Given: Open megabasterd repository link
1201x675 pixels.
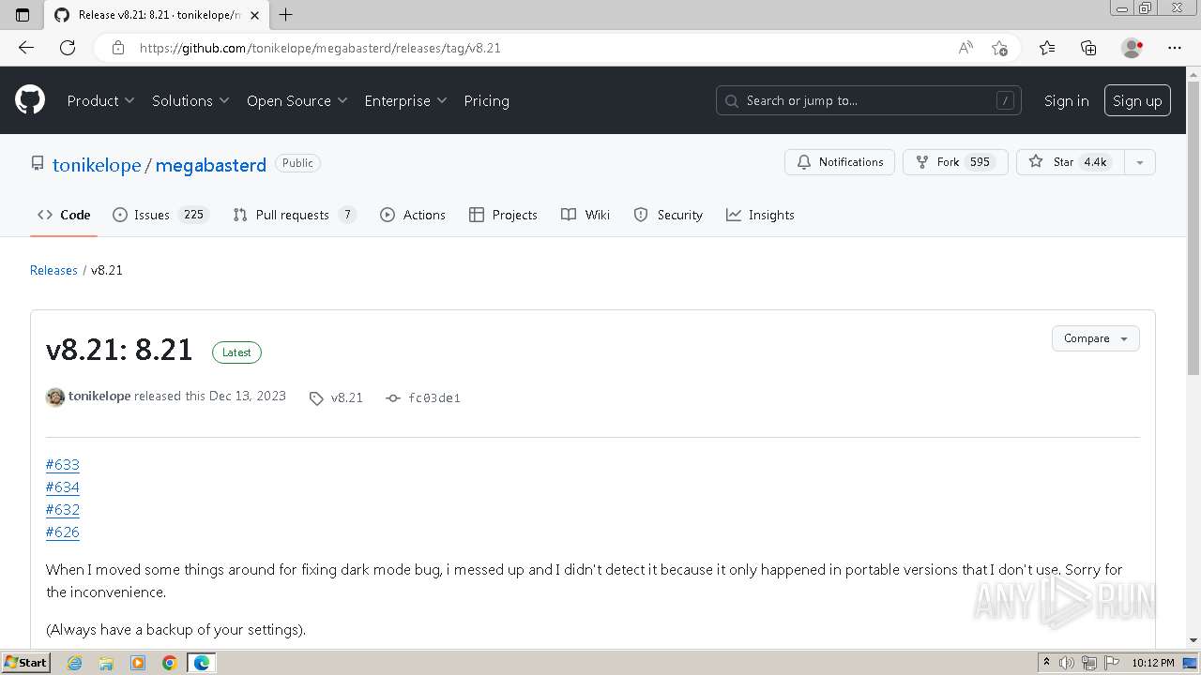Looking at the screenshot, I should pos(210,165).
